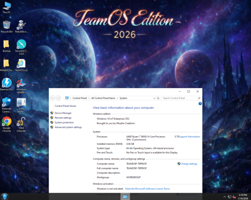Click System breadcrumb segment
Viewport: 251px width, 200px height.
pos(123,98)
